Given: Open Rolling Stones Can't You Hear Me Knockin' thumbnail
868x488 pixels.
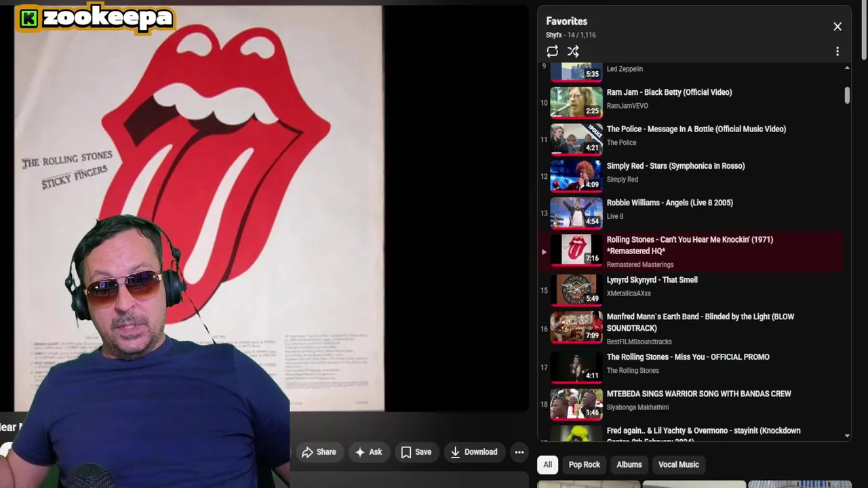Looking at the screenshot, I should point(576,249).
